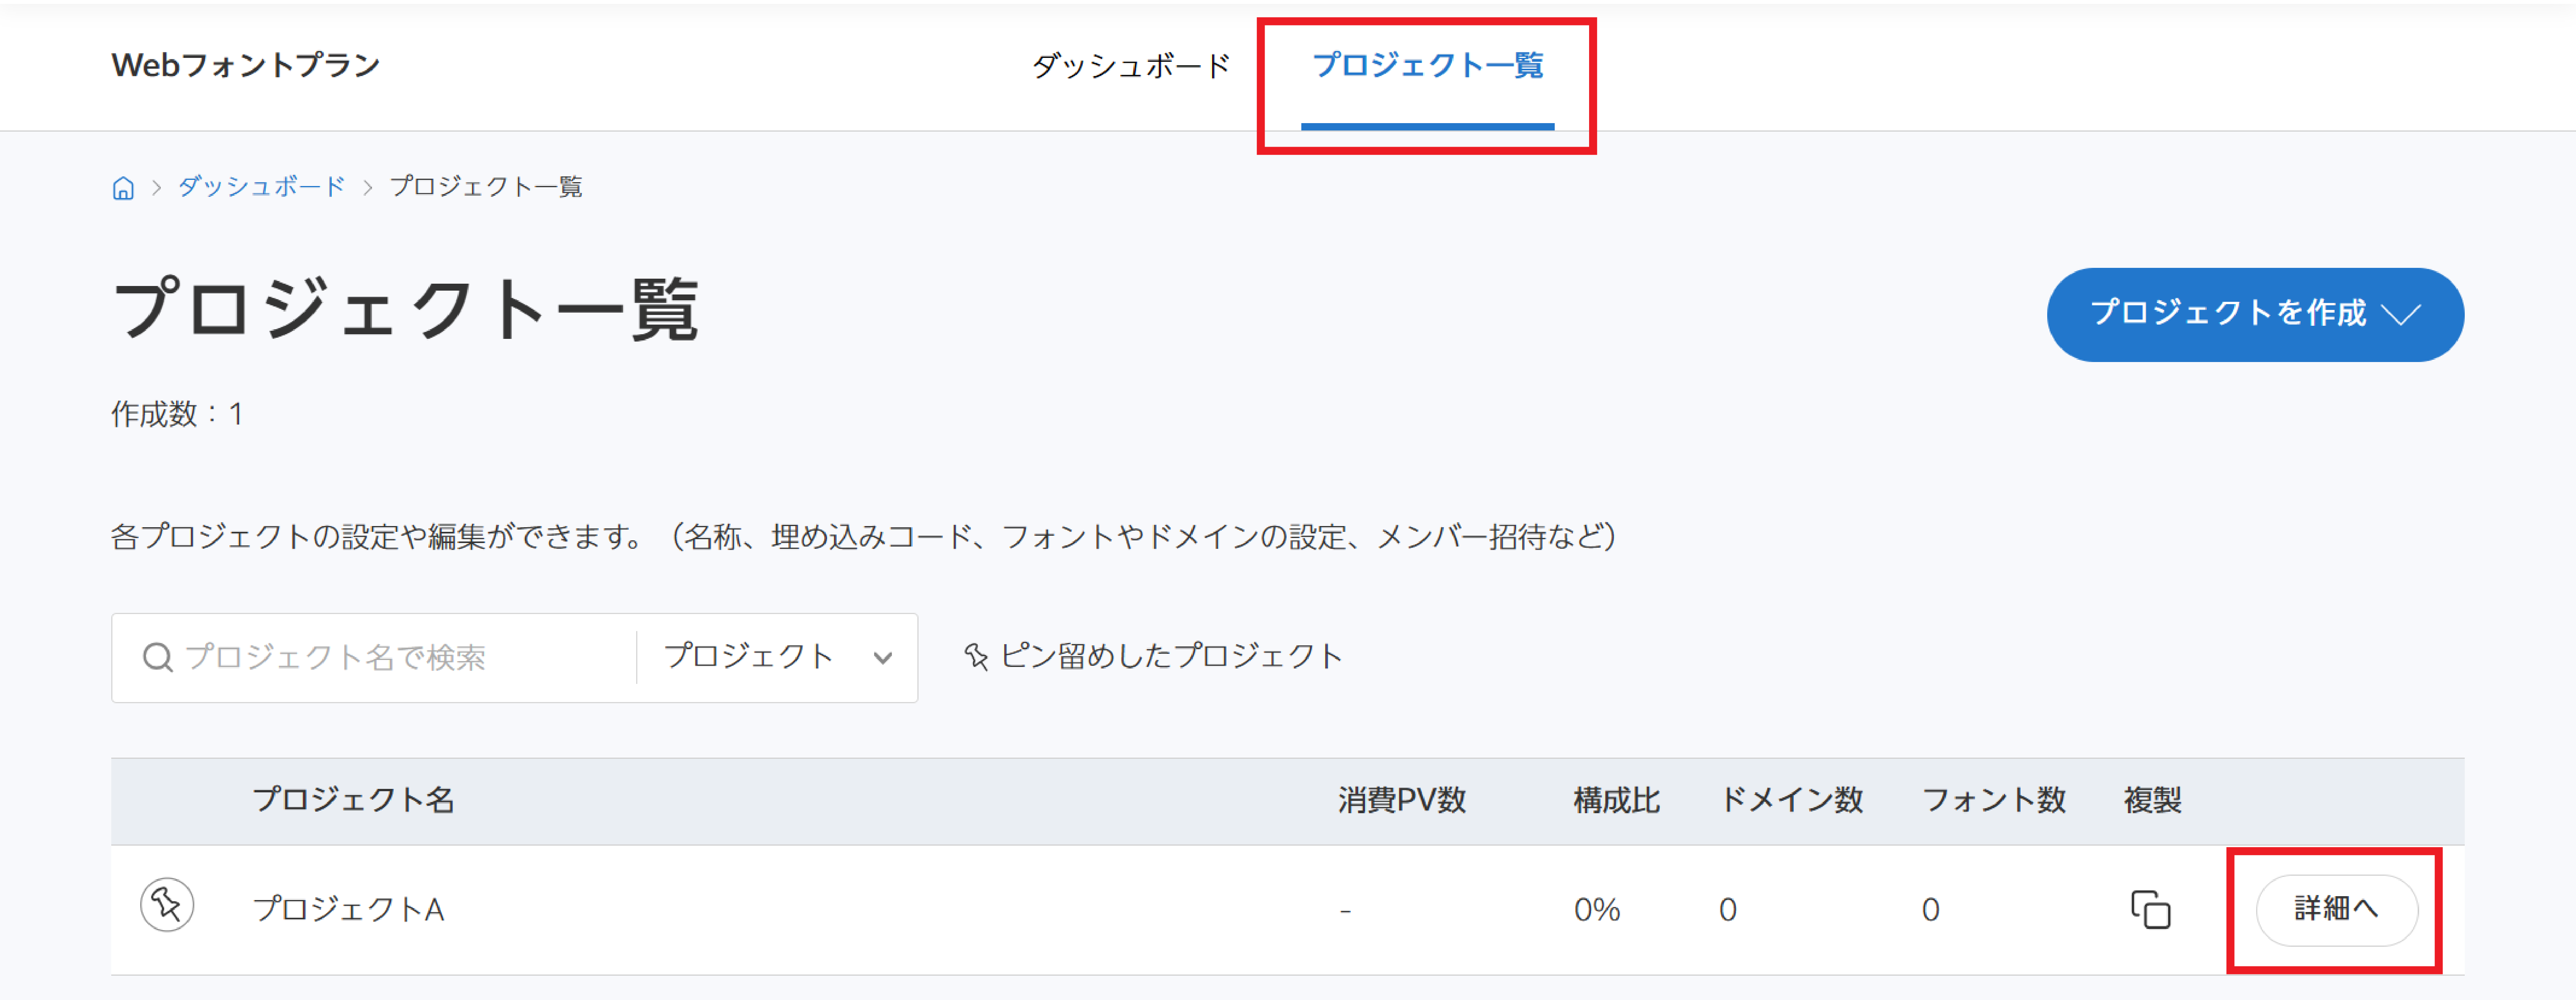Click the duplicate icon for プロジェクトA
The height and width of the screenshot is (1000, 2576).
point(2150,909)
